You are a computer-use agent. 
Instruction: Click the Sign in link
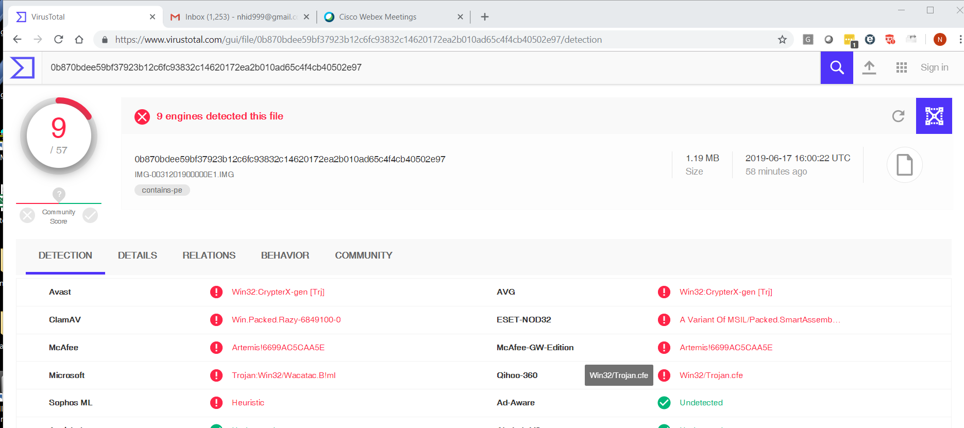[934, 67]
